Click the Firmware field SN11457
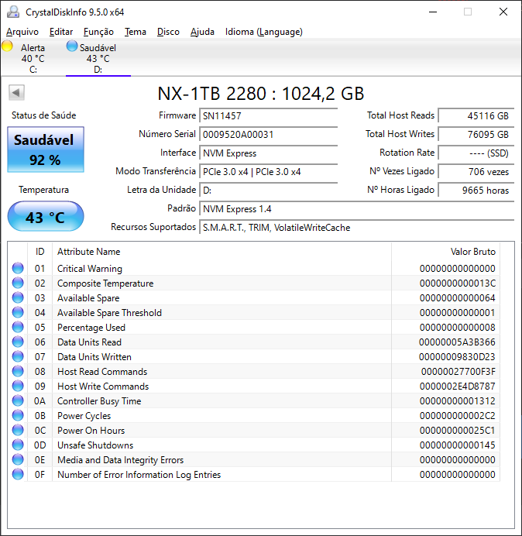The width and height of the screenshot is (522, 536). [268, 116]
